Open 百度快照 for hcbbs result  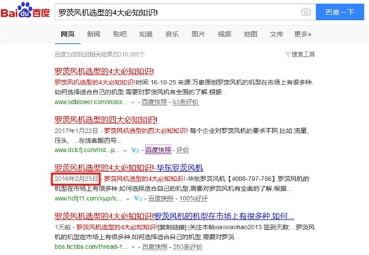coord(155,247)
